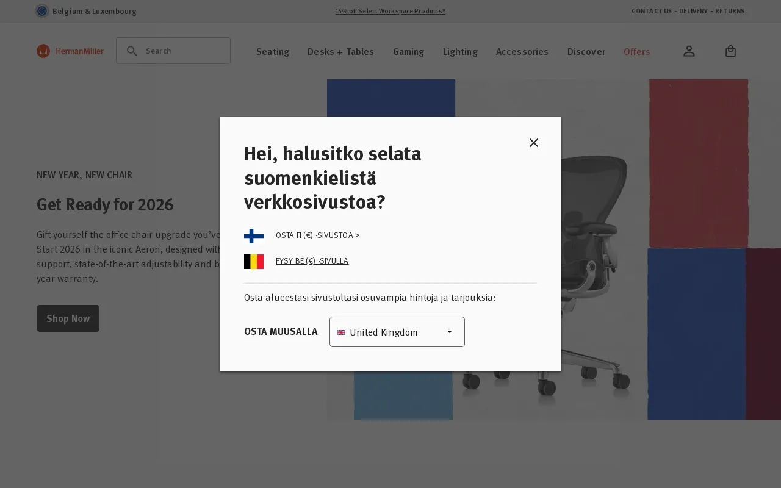Dismiss the language dialog with the X

(x=534, y=143)
